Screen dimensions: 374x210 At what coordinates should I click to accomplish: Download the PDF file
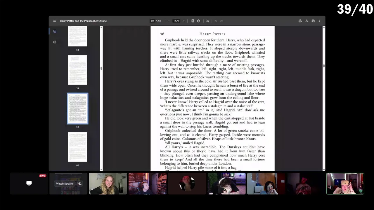[x=307, y=21]
